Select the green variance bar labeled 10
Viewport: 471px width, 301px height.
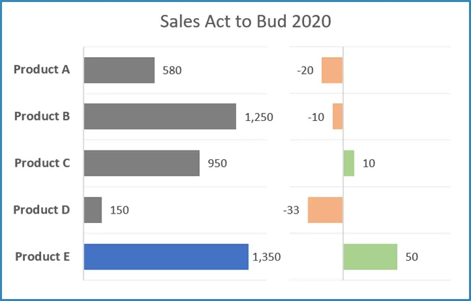click(x=349, y=163)
